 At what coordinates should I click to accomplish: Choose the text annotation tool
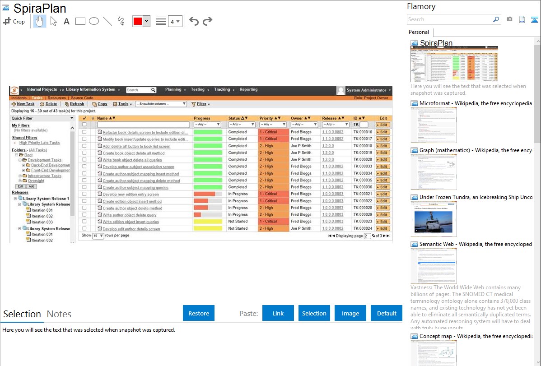(x=66, y=21)
